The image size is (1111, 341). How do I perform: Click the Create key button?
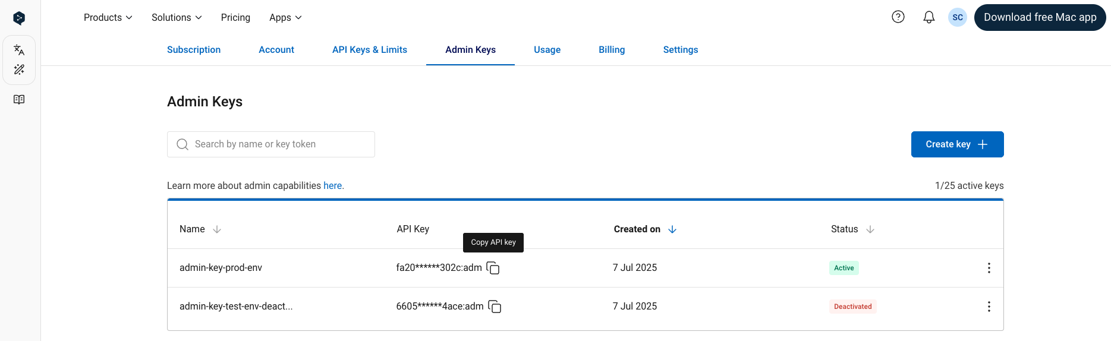[x=957, y=144]
